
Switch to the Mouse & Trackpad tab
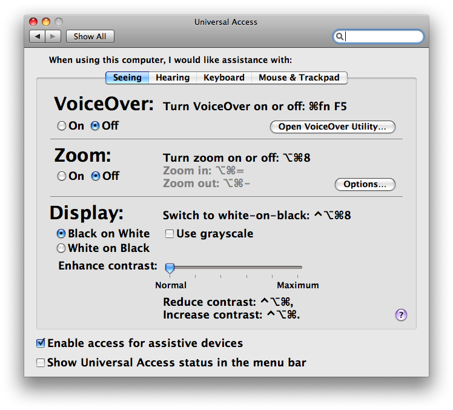[299, 78]
